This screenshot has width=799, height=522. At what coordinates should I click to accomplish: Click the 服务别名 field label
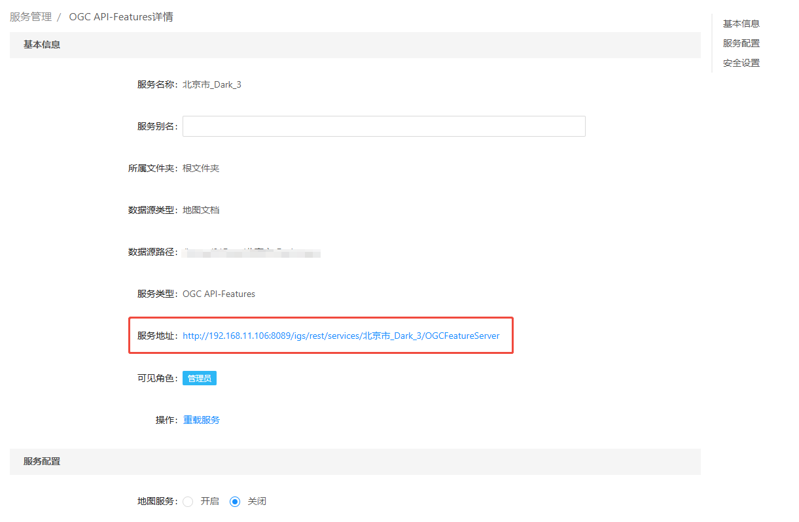pyautogui.click(x=156, y=126)
